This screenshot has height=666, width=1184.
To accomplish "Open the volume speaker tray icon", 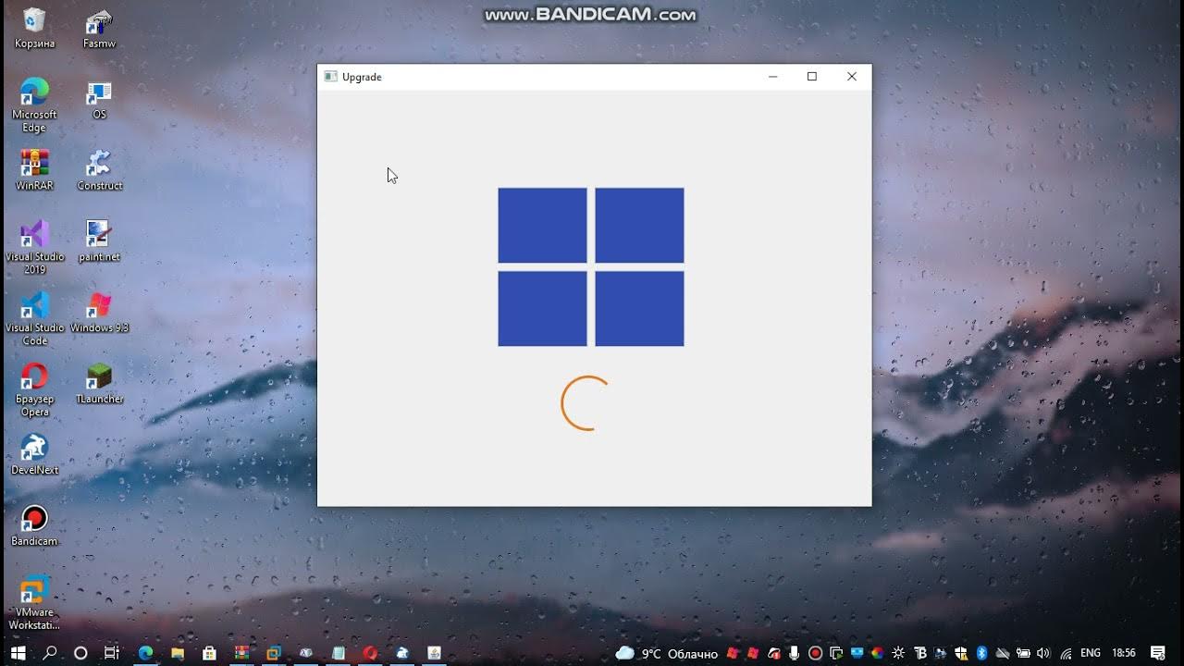I will point(1043,653).
